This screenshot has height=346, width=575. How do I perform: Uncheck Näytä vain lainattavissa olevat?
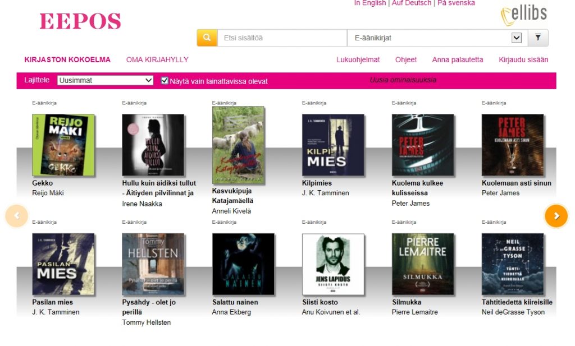(x=165, y=81)
